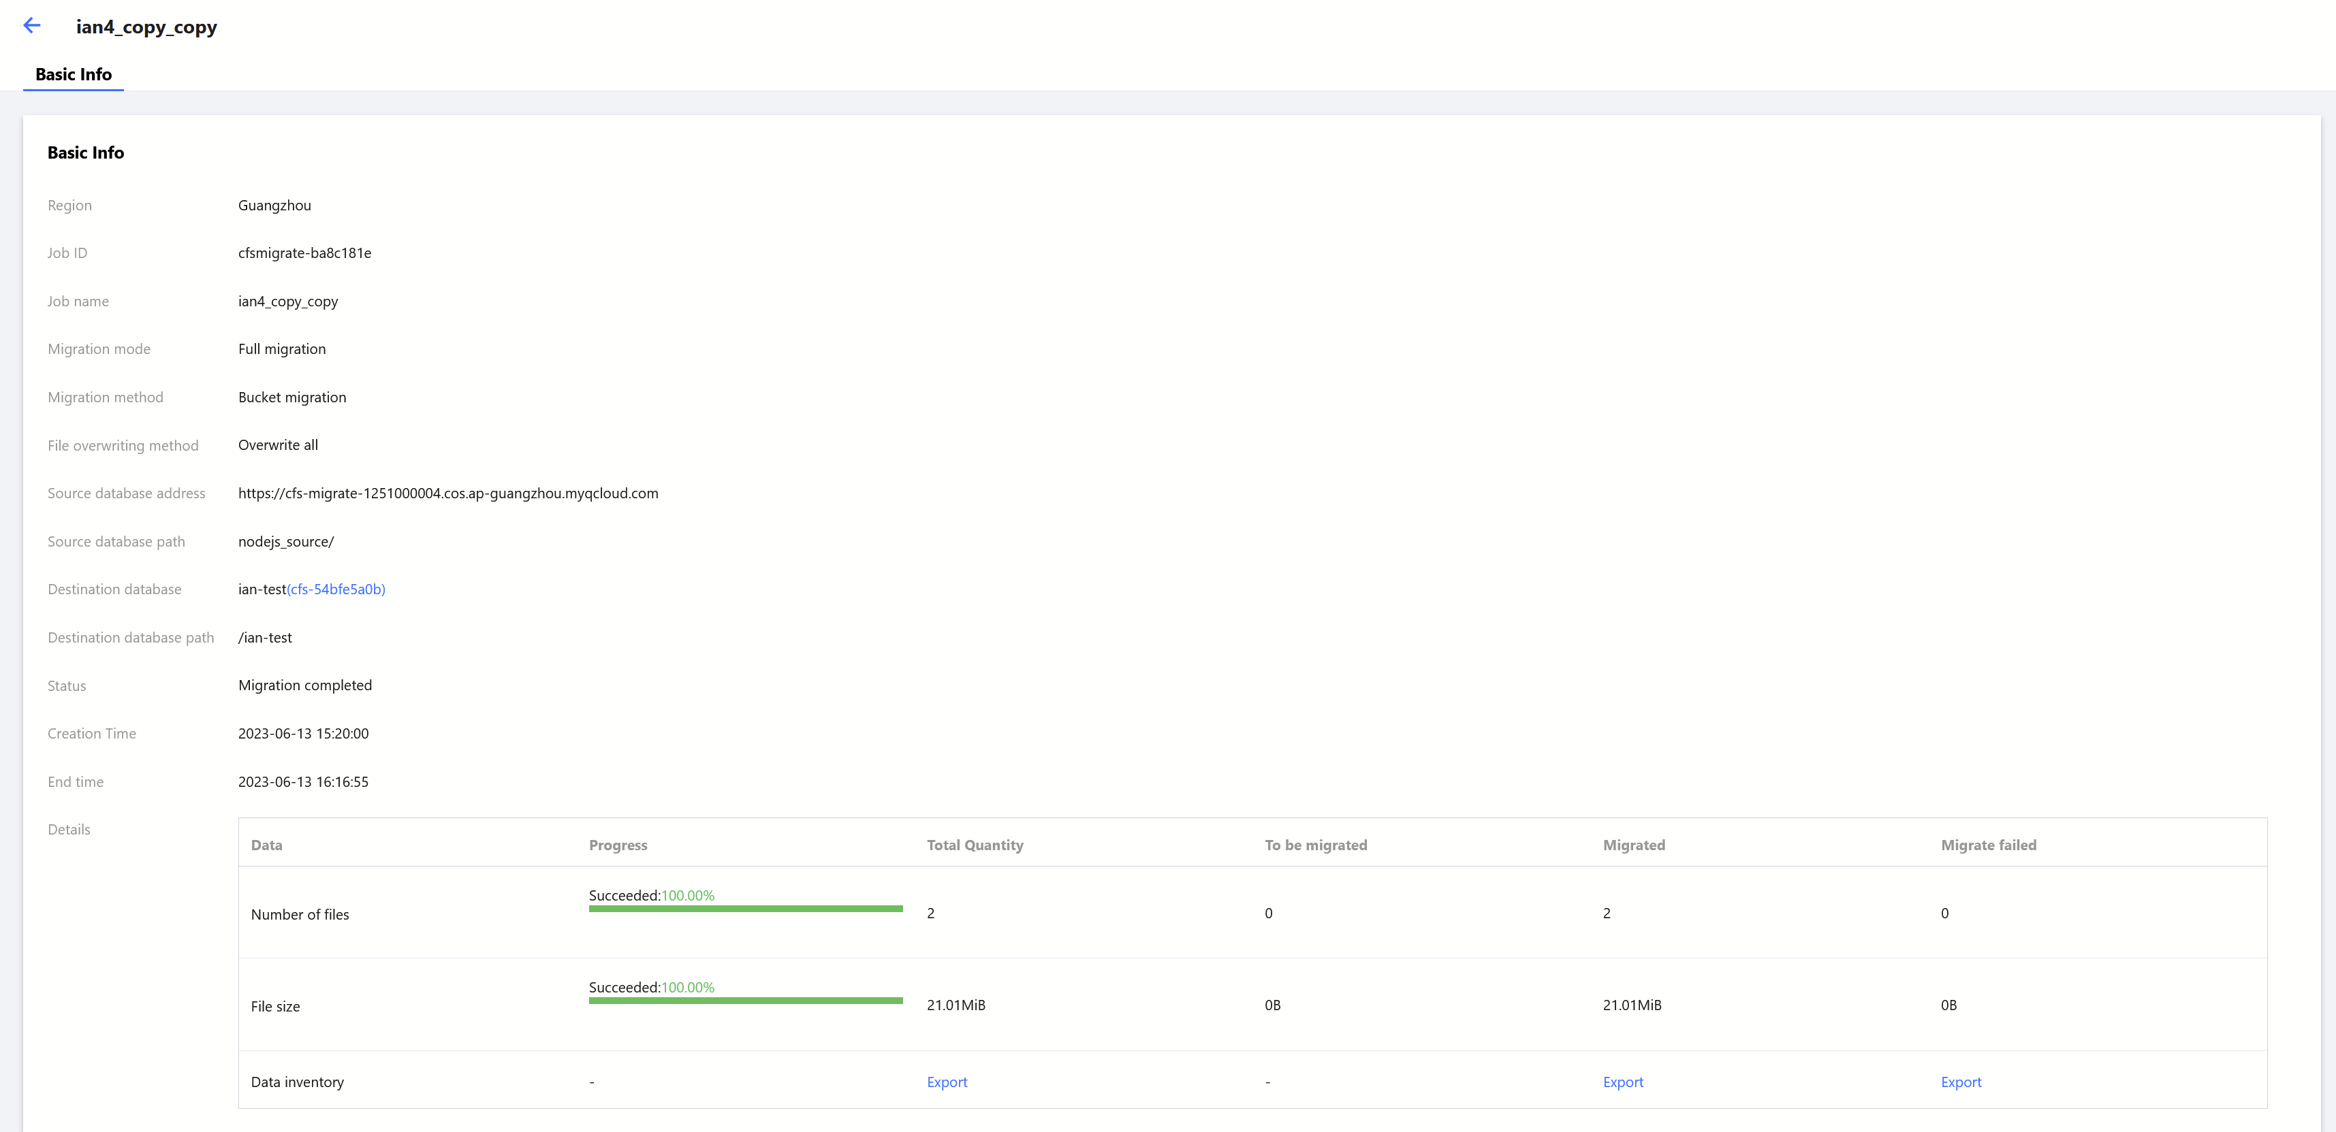Click the Basic Info section heading

(85, 152)
